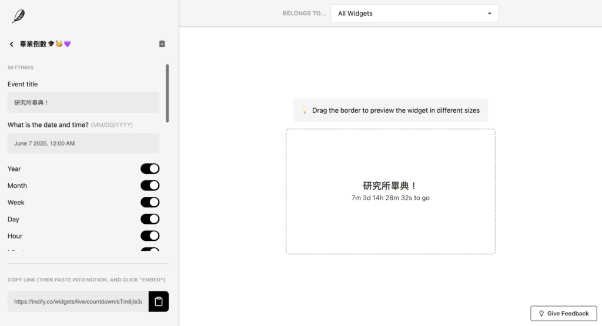Click the lightbulb icon in the drag hint

(x=305, y=110)
